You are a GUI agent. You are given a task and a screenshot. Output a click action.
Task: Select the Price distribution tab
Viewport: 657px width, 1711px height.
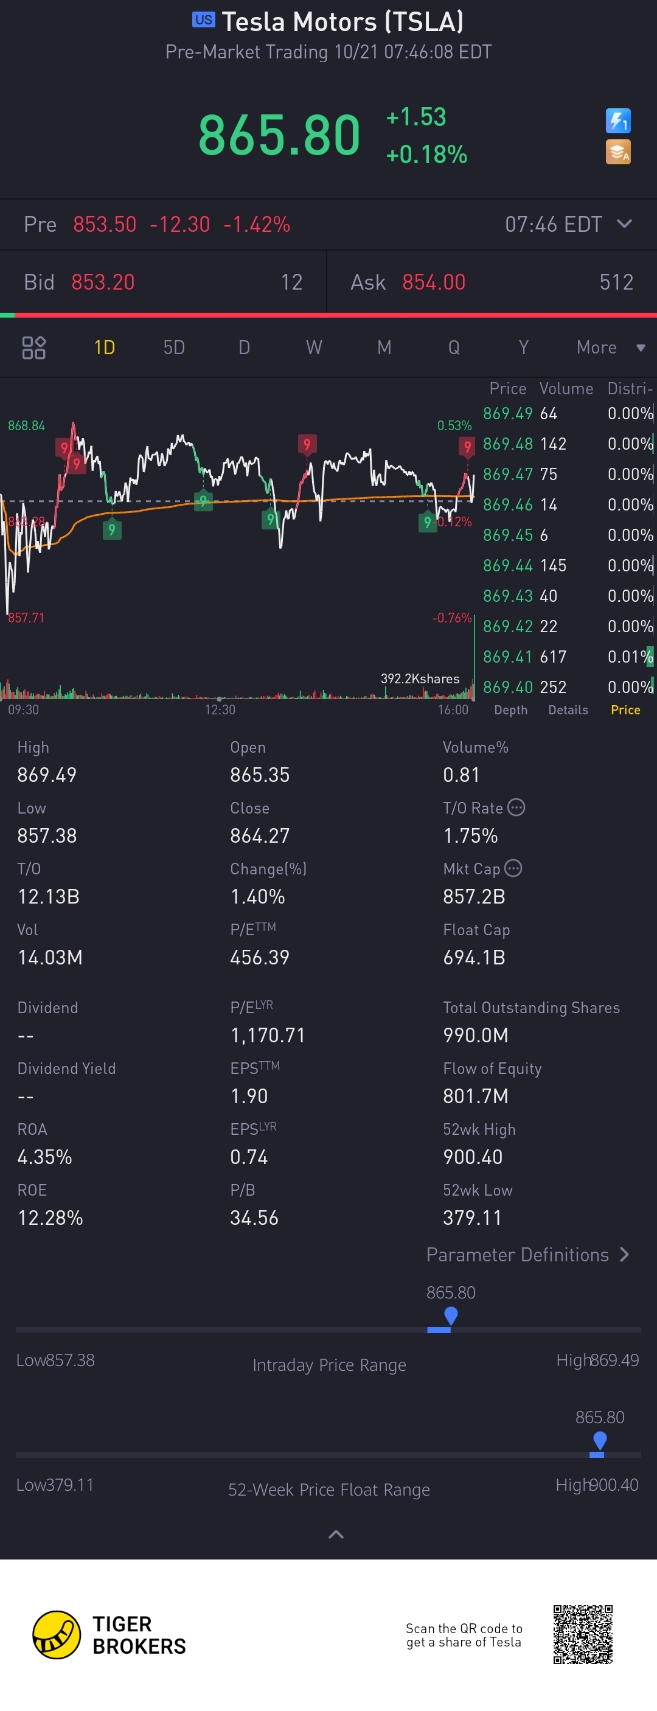click(x=625, y=709)
